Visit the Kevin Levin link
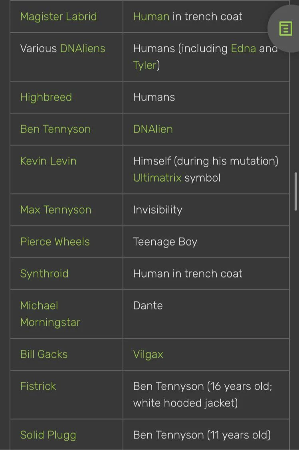299x450 pixels. coord(48,161)
